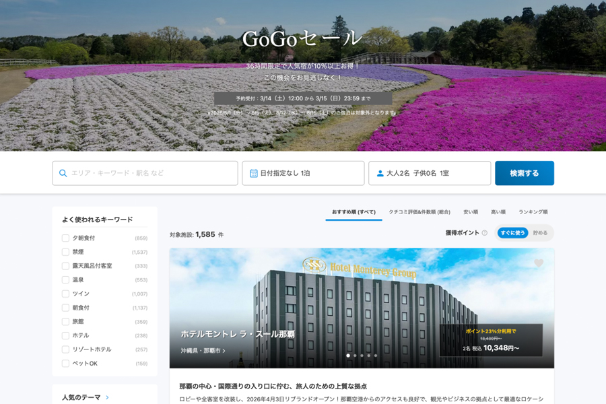Viewport: 606px width, 404px height.
Task: Click the search magnifier icon in keyword field
Action: click(63, 173)
